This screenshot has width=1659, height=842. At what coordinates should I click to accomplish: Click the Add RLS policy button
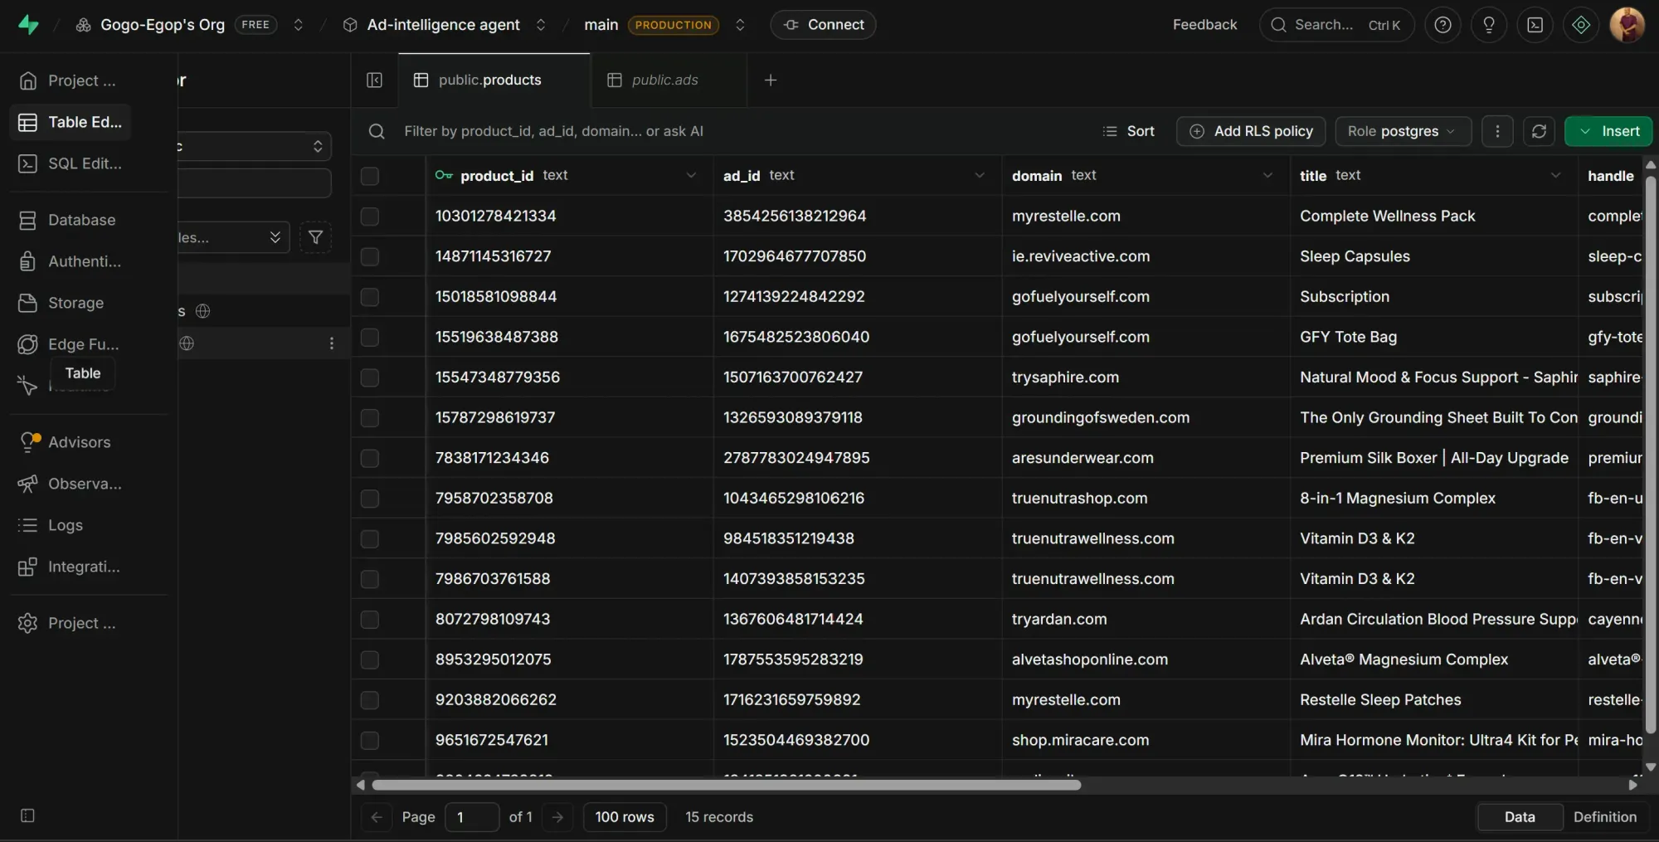pyautogui.click(x=1250, y=131)
